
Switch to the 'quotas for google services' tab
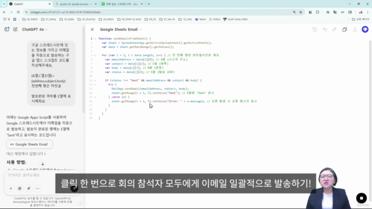(x=76, y=4)
